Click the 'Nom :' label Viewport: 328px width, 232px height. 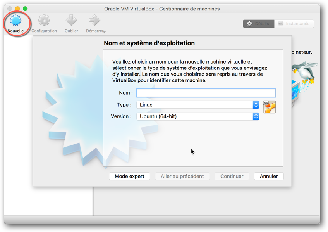click(126, 93)
